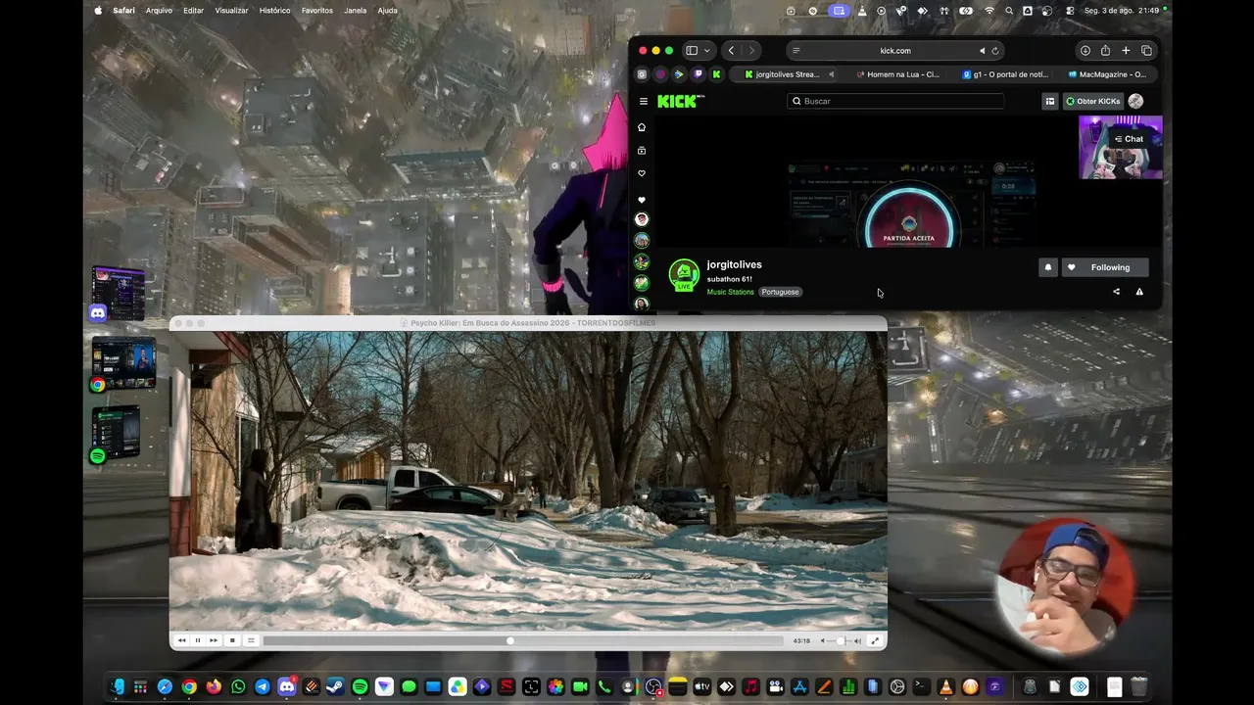Adjust the video player volume slider
1254x705 pixels.
(x=841, y=640)
